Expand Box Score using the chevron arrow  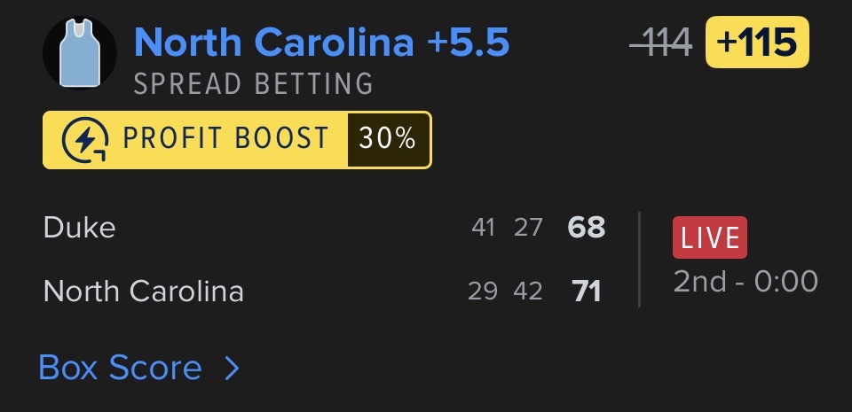coord(232,368)
